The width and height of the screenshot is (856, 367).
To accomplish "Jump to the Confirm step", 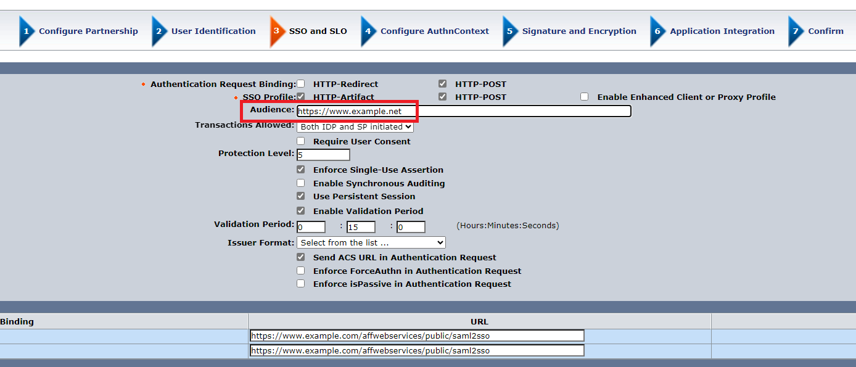I will coord(826,31).
